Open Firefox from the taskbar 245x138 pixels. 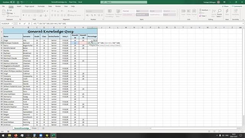pos(16,135)
